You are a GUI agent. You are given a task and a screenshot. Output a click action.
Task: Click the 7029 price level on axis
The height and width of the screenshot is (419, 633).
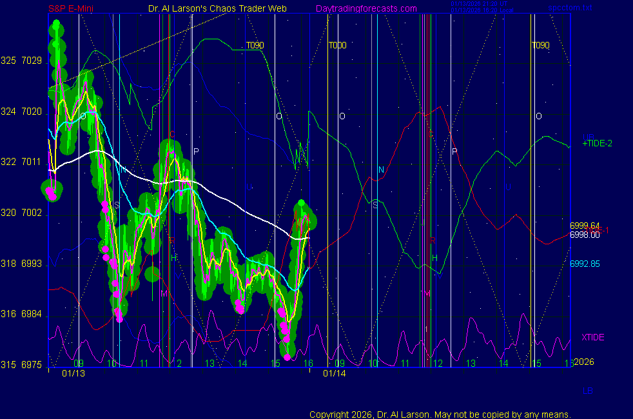pos(32,61)
